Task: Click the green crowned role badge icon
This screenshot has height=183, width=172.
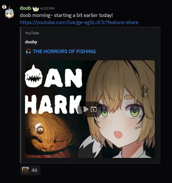Action: [x=36, y=9]
